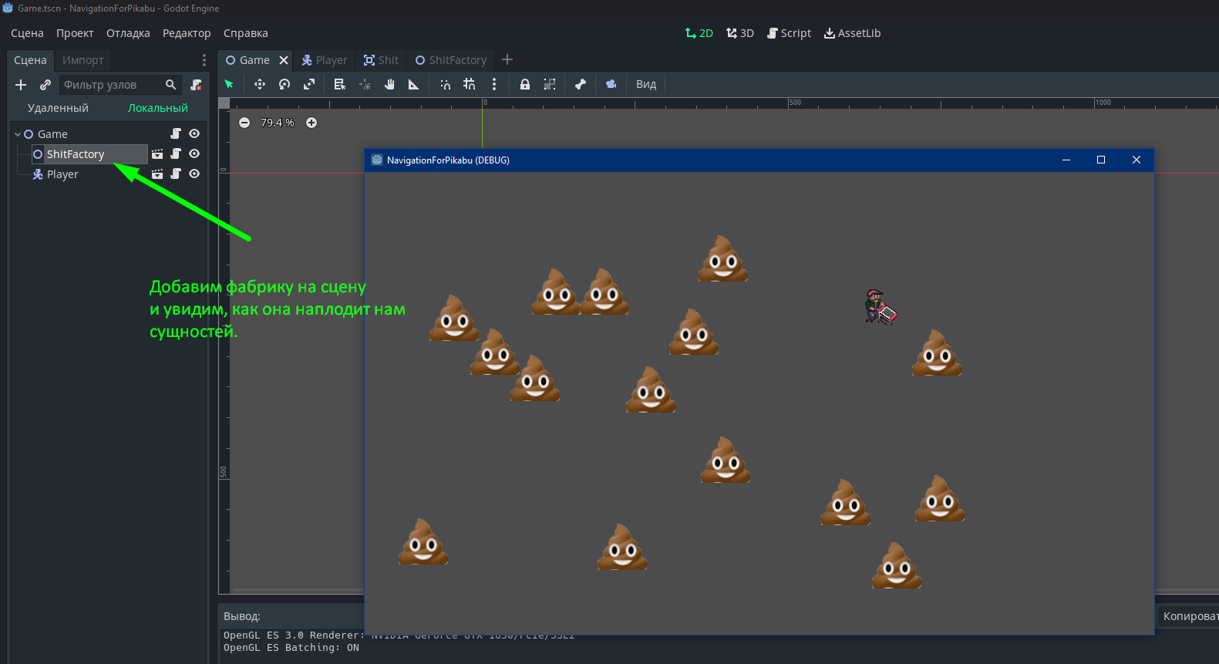This screenshot has height=664, width=1219.
Task: Select the Pan Mode hand tool
Action: click(389, 84)
